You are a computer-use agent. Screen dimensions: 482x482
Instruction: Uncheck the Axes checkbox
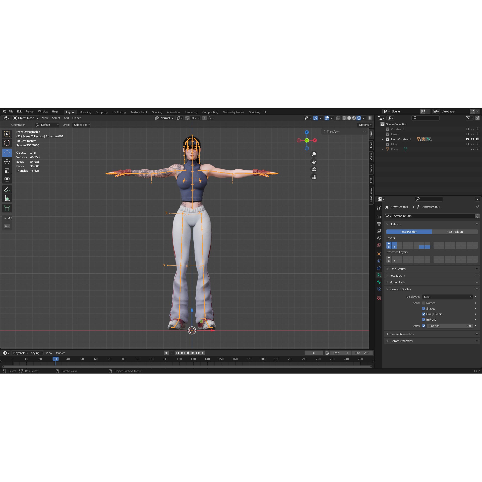424,326
